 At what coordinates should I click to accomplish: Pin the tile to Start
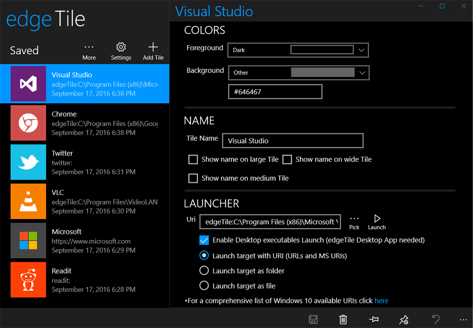(x=374, y=319)
